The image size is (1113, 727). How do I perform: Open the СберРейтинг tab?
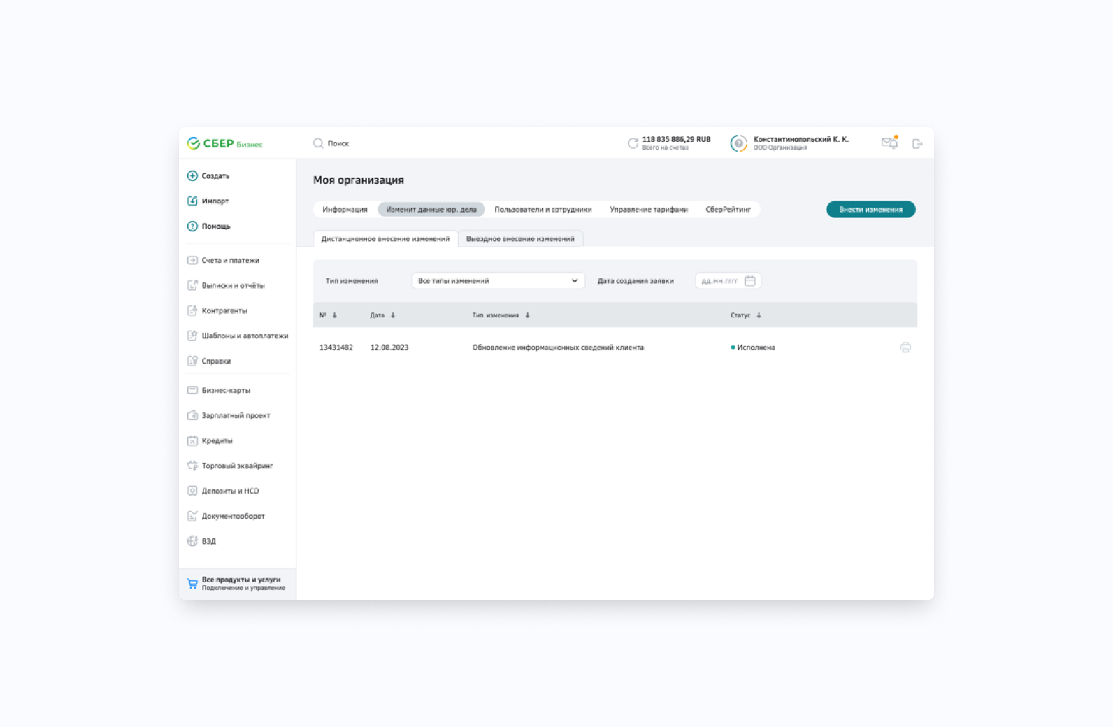[x=728, y=209]
